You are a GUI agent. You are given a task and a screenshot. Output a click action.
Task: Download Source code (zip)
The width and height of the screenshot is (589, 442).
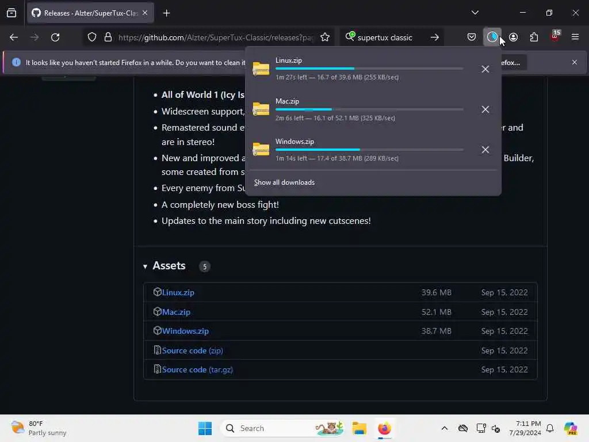[192, 350]
